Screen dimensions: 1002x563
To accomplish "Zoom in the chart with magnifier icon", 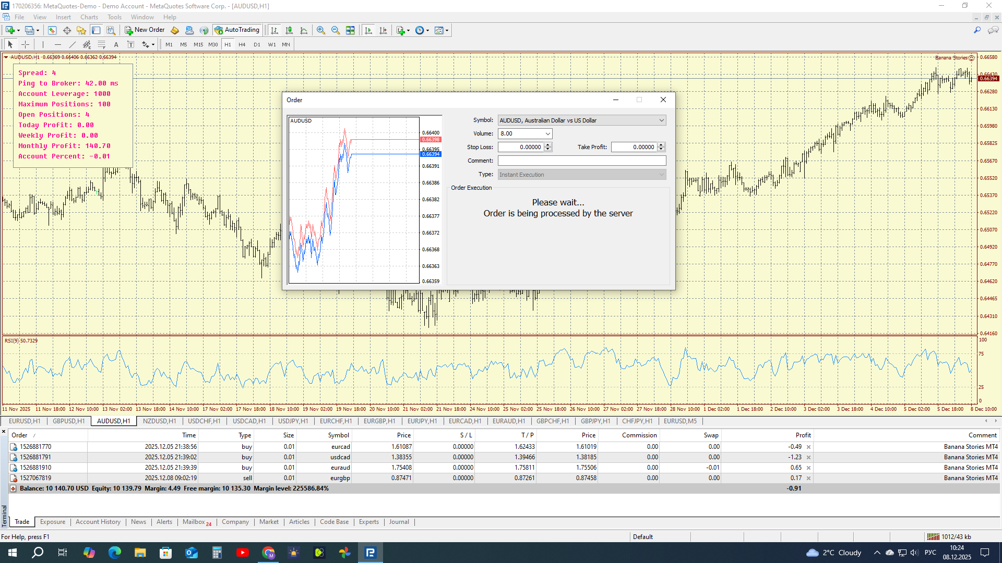I will click(321, 30).
